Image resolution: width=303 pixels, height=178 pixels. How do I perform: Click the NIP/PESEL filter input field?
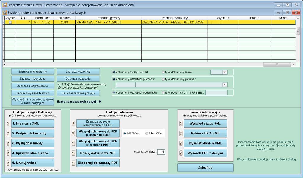tap(216, 92)
